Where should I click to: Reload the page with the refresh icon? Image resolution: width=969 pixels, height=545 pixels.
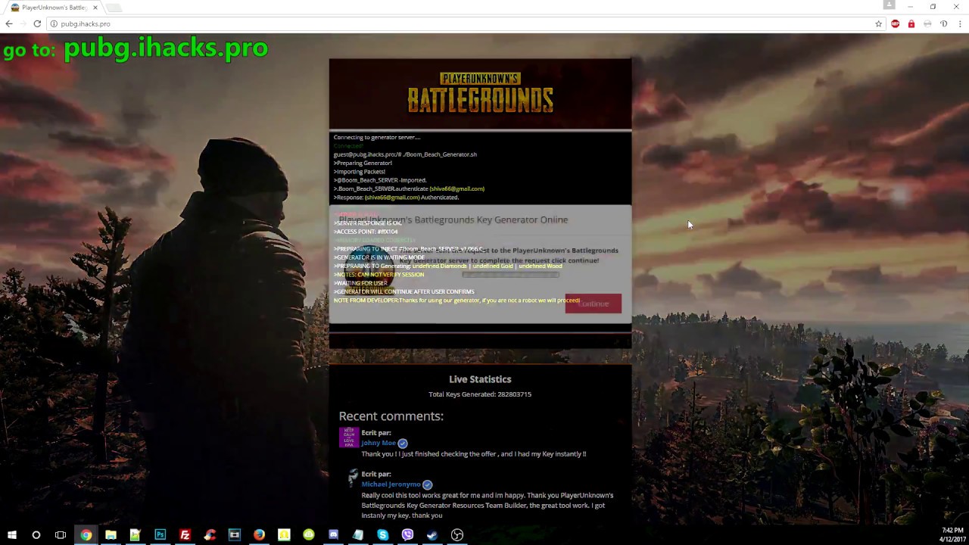(x=36, y=23)
